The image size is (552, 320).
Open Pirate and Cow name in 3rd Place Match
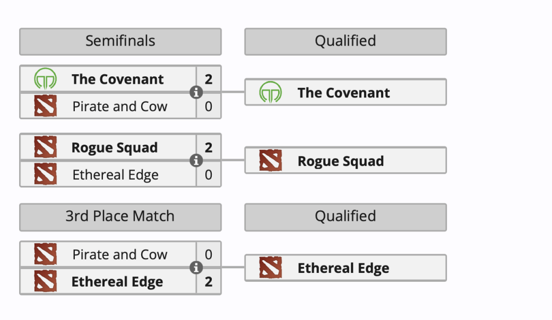[x=120, y=254]
